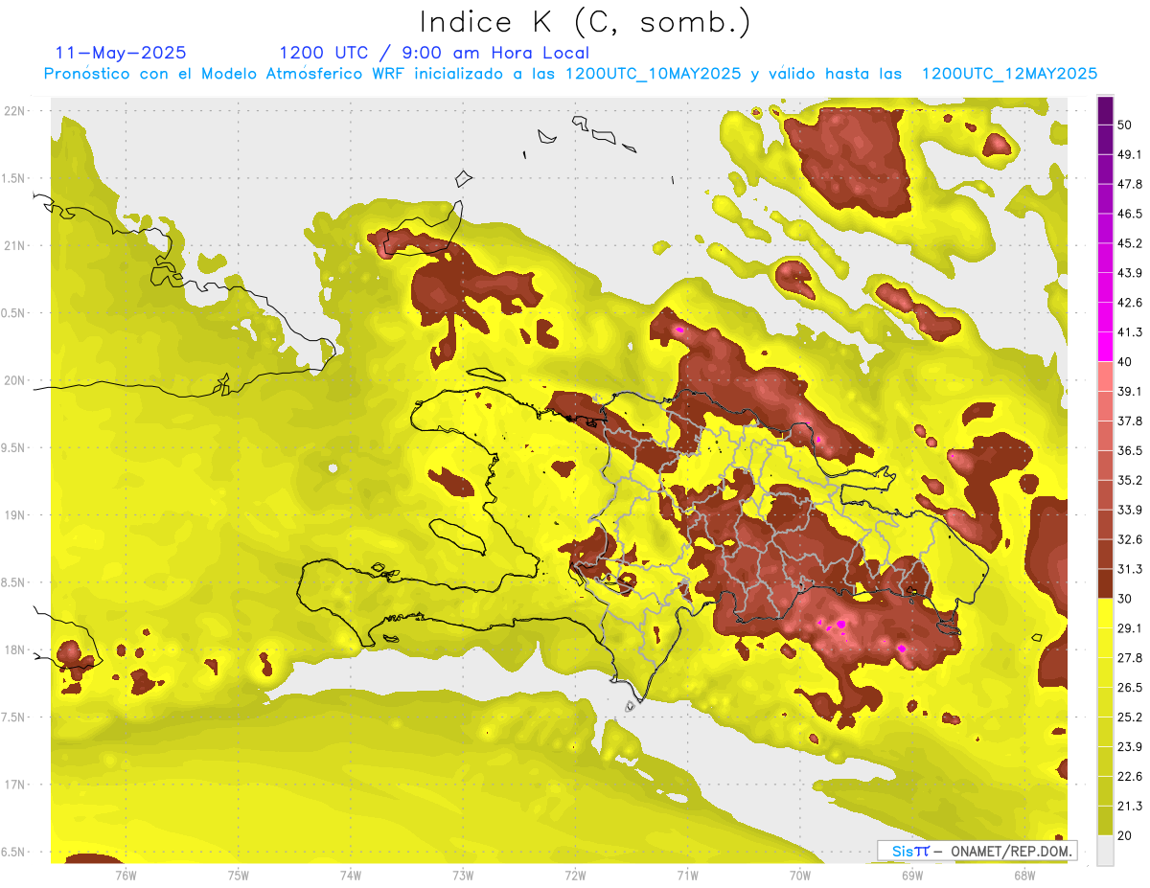The width and height of the screenshot is (1150, 888).
Task: Select color scale value 45.2
Action: (1129, 243)
